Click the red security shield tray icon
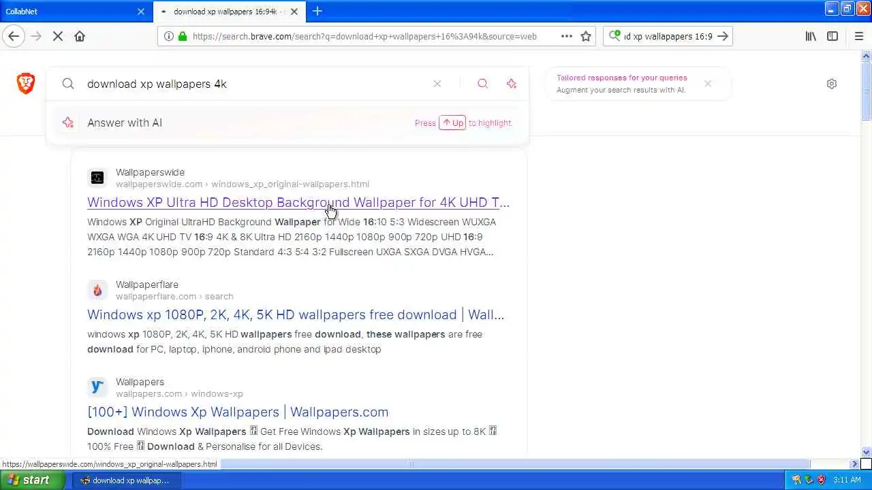Viewport: 872px width, 490px height. [x=821, y=480]
